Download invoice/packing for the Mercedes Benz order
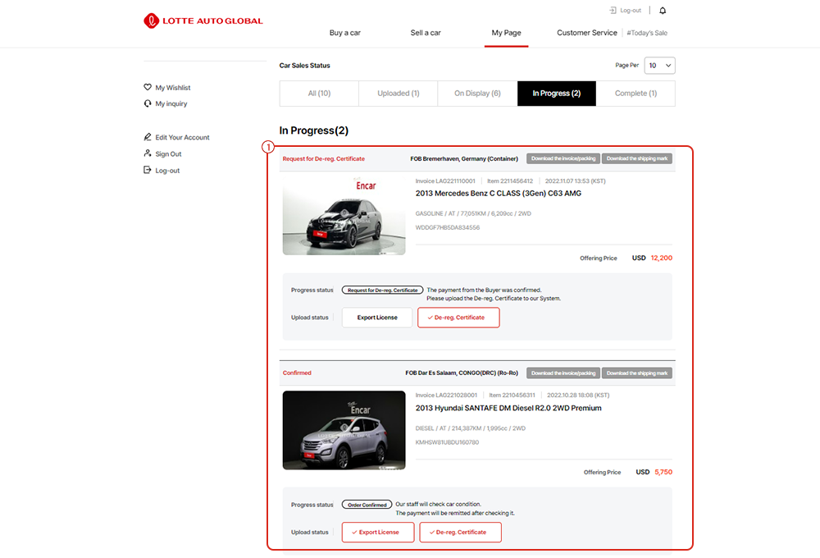820x558 pixels. click(x=563, y=158)
